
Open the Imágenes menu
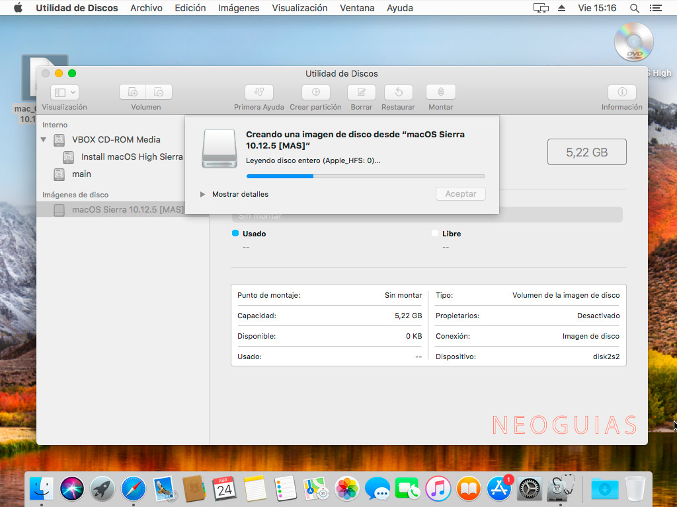pos(239,8)
